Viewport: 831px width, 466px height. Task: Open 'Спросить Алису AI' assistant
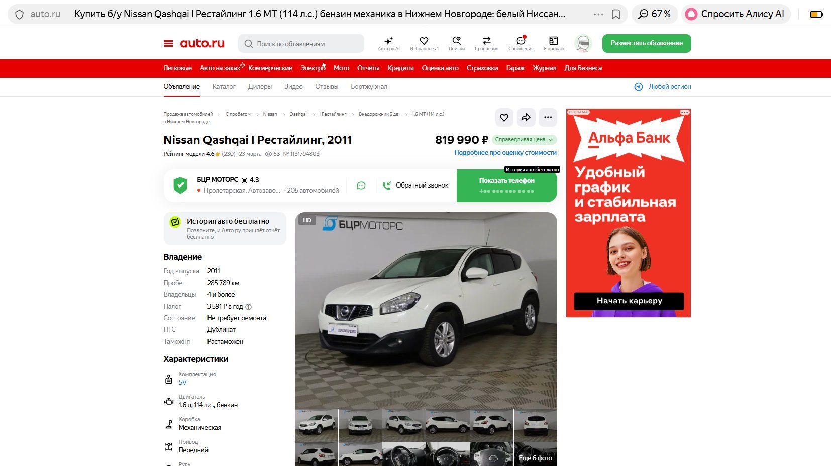pyautogui.click(x=736, y=14)
